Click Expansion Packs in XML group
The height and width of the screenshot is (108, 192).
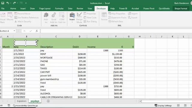[x=118, y=17]
